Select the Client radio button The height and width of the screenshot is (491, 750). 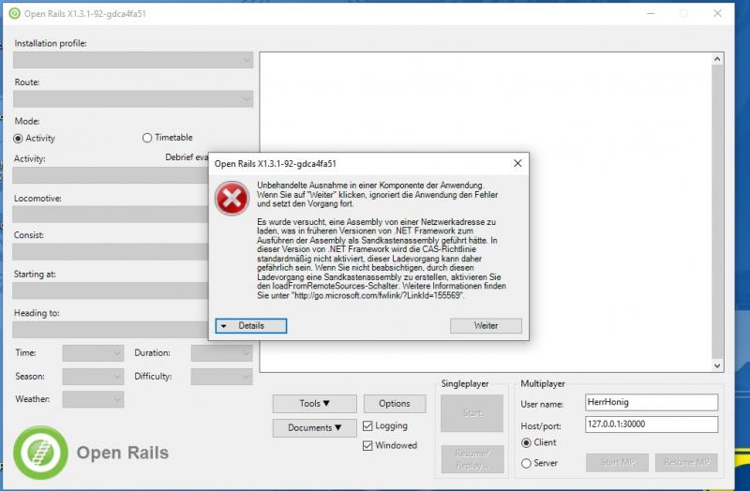click(x=526, y=442)
